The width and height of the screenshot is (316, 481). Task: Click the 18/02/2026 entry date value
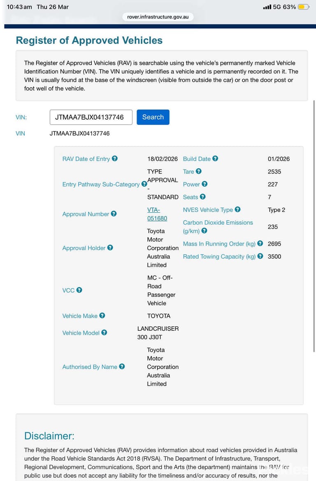click(163, 159)
